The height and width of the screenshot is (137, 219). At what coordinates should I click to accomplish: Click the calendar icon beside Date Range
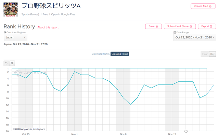[175, 32]
